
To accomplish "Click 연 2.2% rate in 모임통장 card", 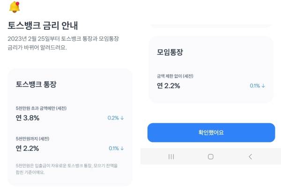I will point(169,86).
